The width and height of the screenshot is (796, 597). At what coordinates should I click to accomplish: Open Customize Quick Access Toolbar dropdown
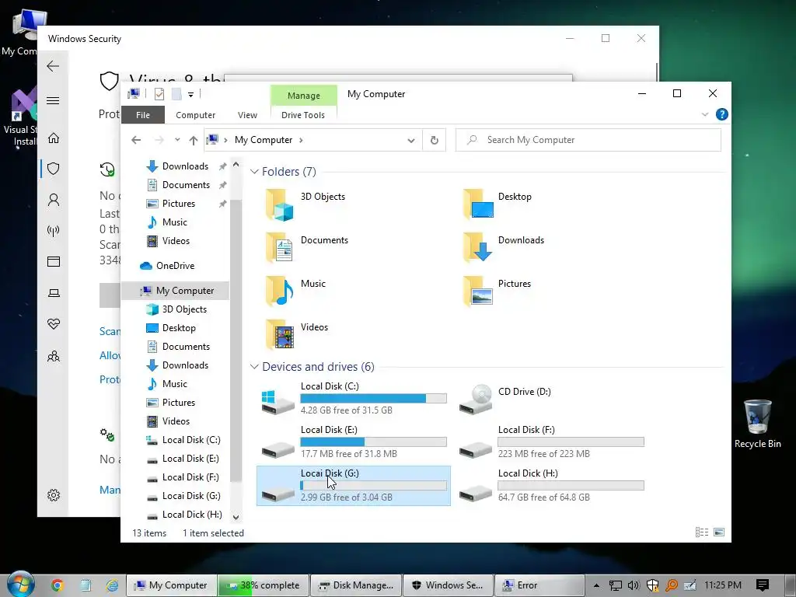(x=191, y=94)
